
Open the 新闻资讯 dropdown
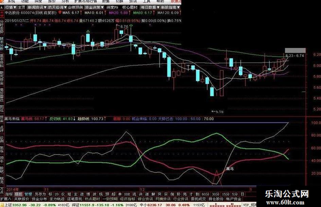pyautogui.click(x=37, y=7)
